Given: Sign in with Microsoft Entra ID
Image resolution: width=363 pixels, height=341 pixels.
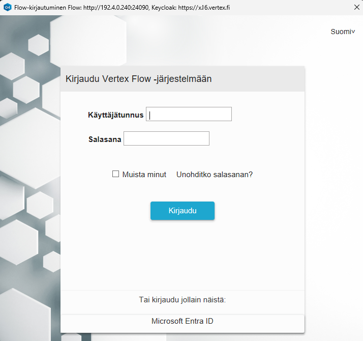Looking at the screenshot, I should [x=182, y=321].
